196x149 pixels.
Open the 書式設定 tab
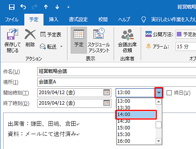tap(78, 20)
